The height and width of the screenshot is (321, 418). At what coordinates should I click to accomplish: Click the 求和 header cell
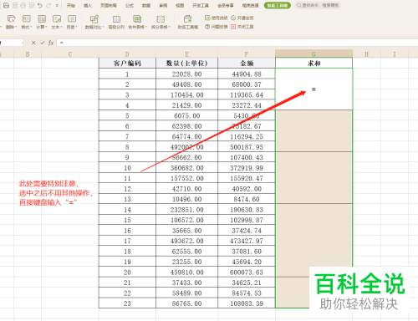click(x=313, y=64)
